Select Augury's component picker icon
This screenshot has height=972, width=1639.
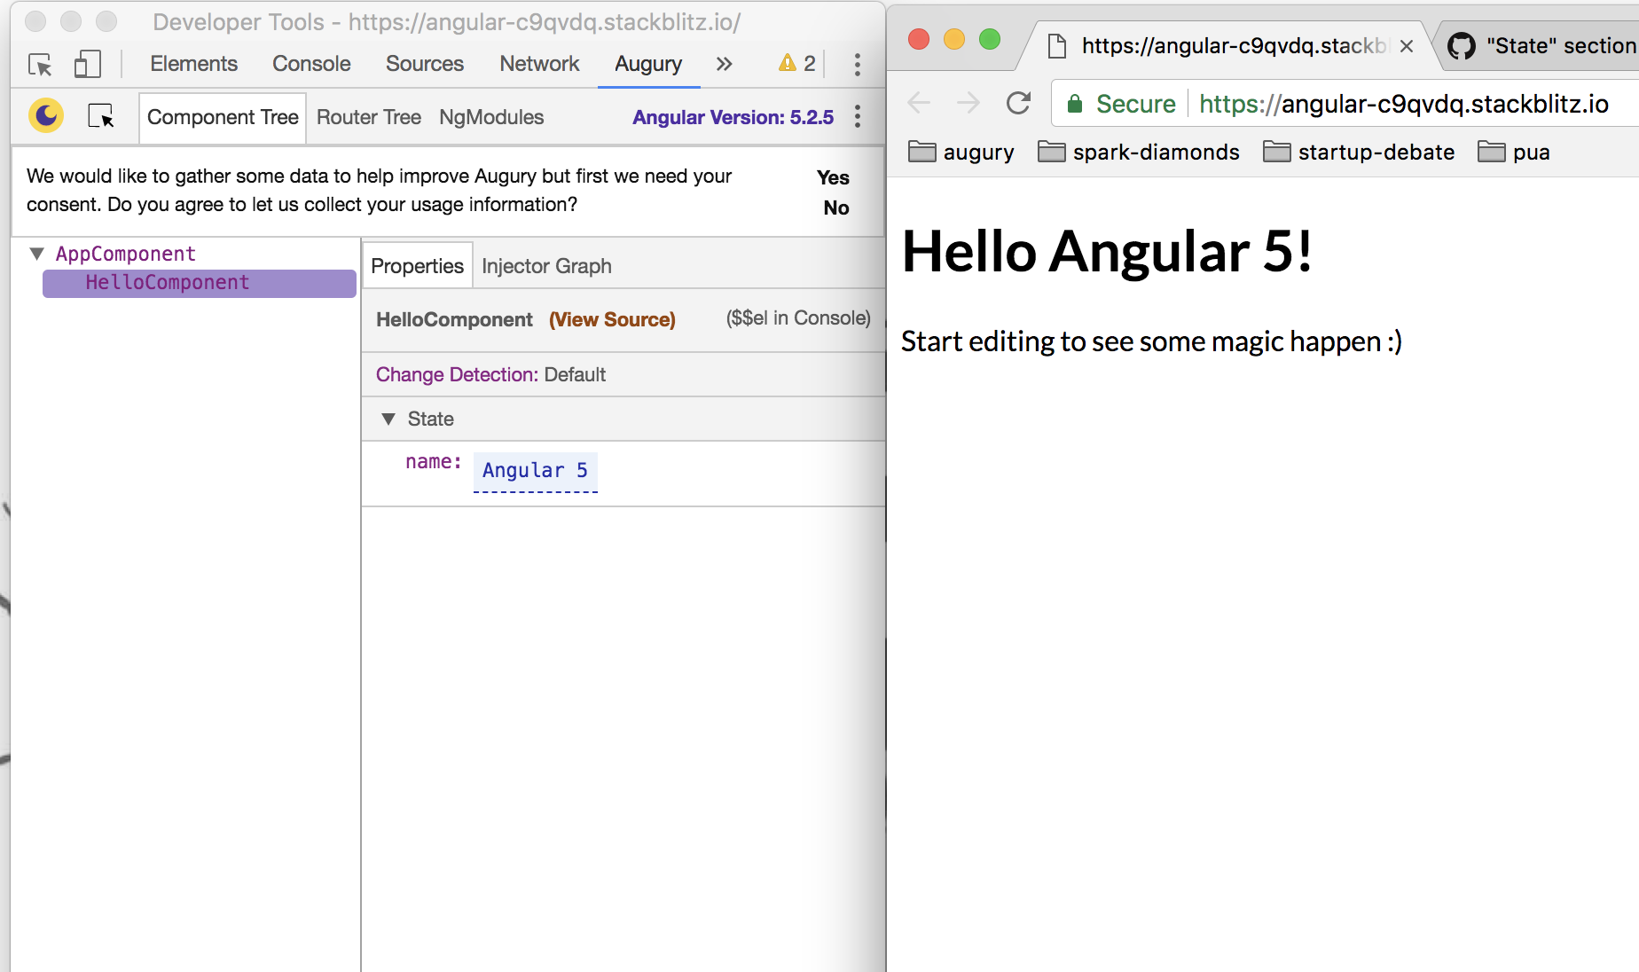point(102,115)
